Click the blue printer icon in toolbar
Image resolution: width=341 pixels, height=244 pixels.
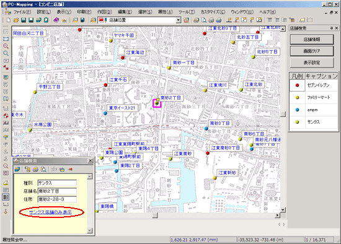[219, 20]
